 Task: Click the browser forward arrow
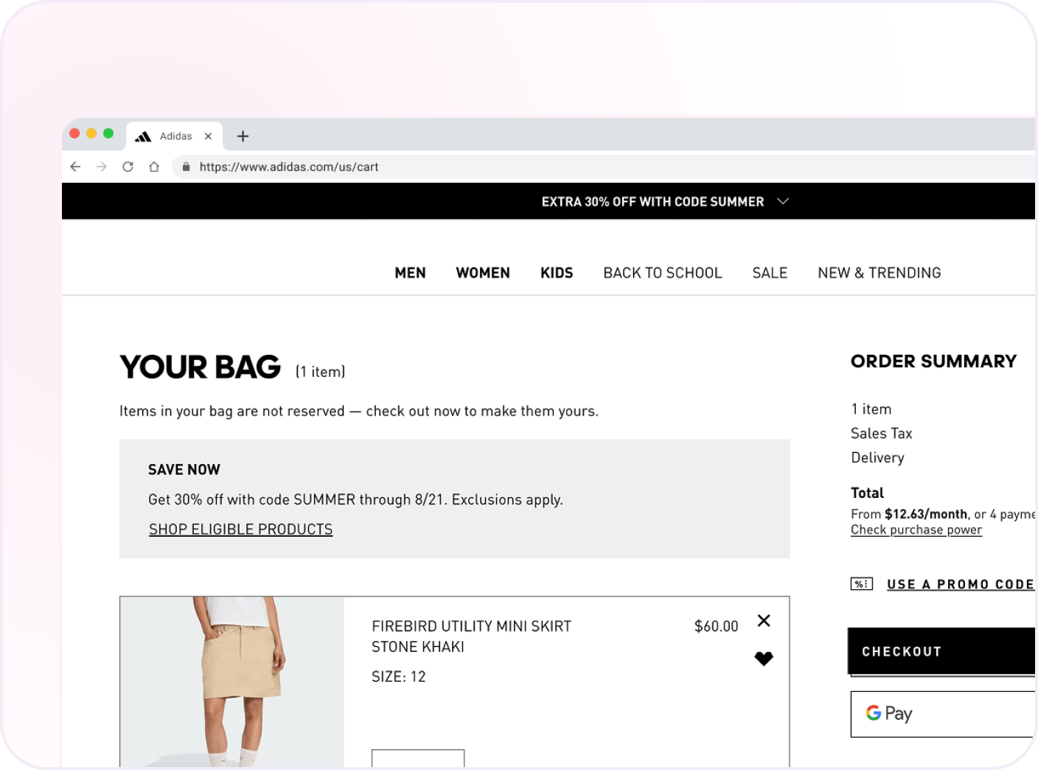pyautogui.click(x=102, y=167)
